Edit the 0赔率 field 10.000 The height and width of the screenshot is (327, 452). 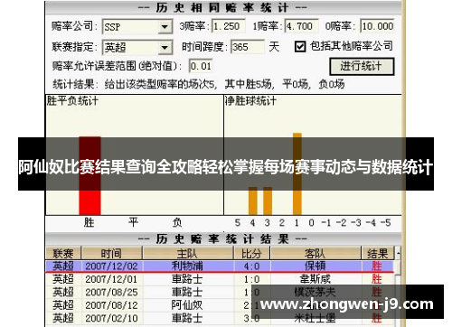point(377,26)
